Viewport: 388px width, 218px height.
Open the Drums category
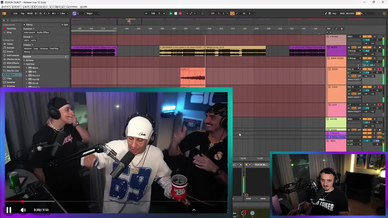[x=10, y=51]
